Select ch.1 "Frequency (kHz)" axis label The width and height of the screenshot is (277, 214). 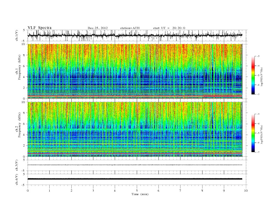coord(19,67)
